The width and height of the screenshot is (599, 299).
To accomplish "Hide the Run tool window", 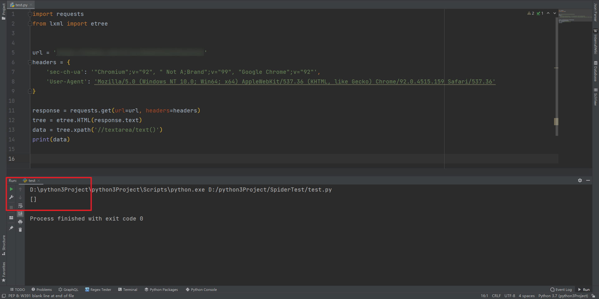I will click(x=588, y=180).
